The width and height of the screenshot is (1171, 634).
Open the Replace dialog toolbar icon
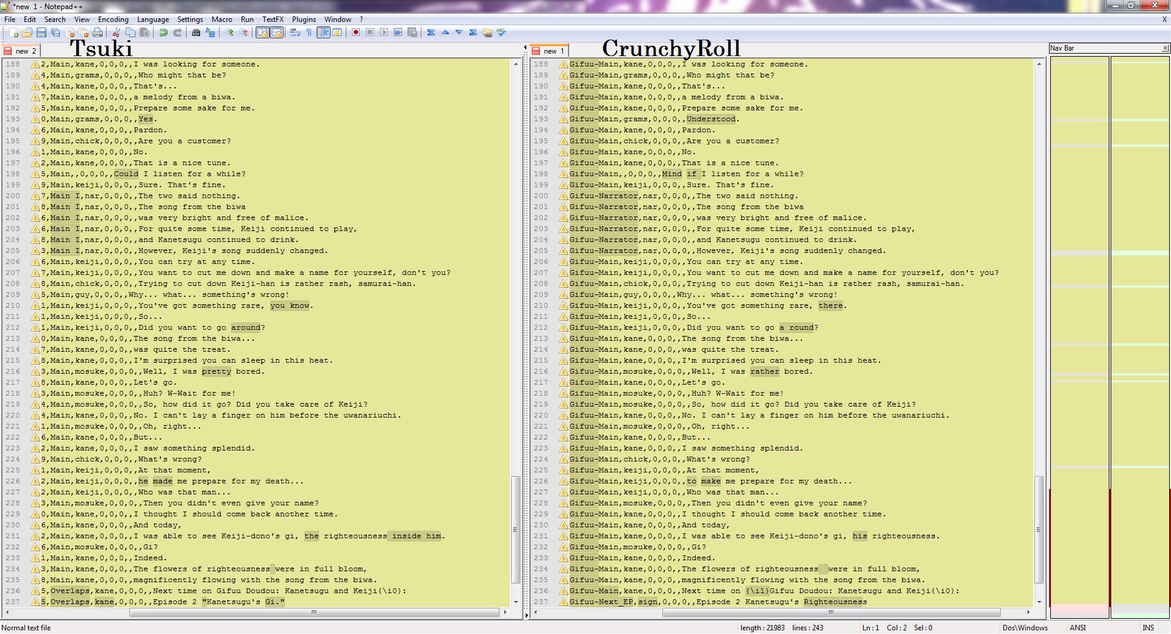(x=210, y=32)
